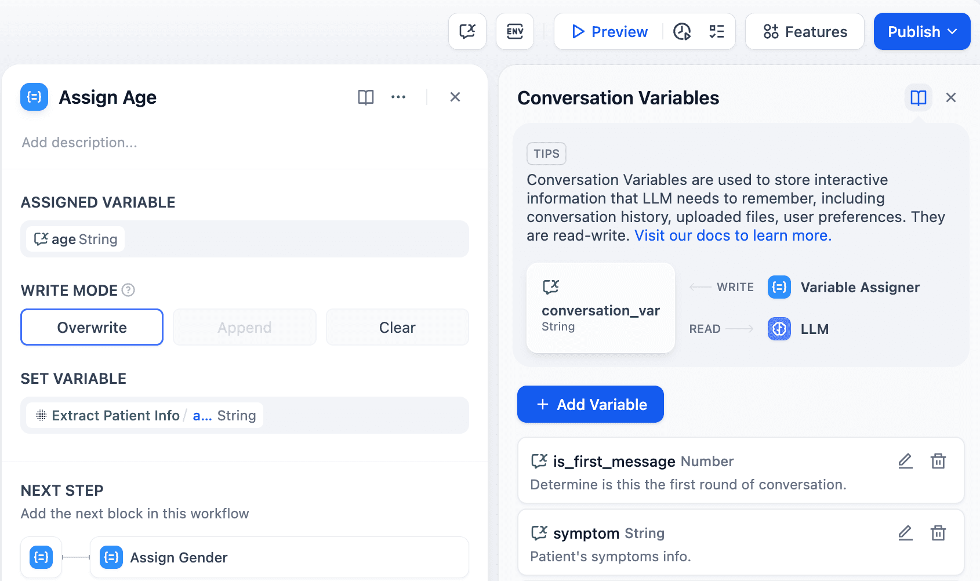Viewport: 980px width, 581px height.
Task: Open the Assign Age node help book icon
Action: tap(365, 97)
